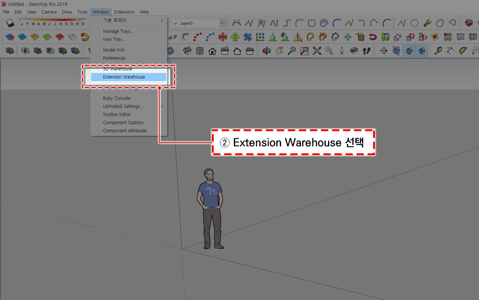Click the sandbox From Scratch grid icon
Viewport: 479px width, 300px height.
pyautogui.click(x=72, y=37)
